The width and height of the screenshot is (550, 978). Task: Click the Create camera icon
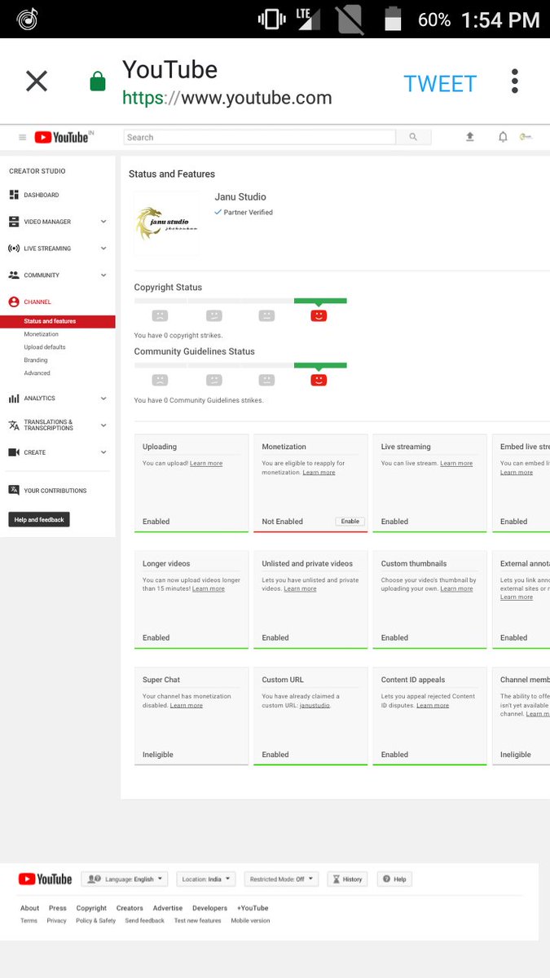click(14, 452)
